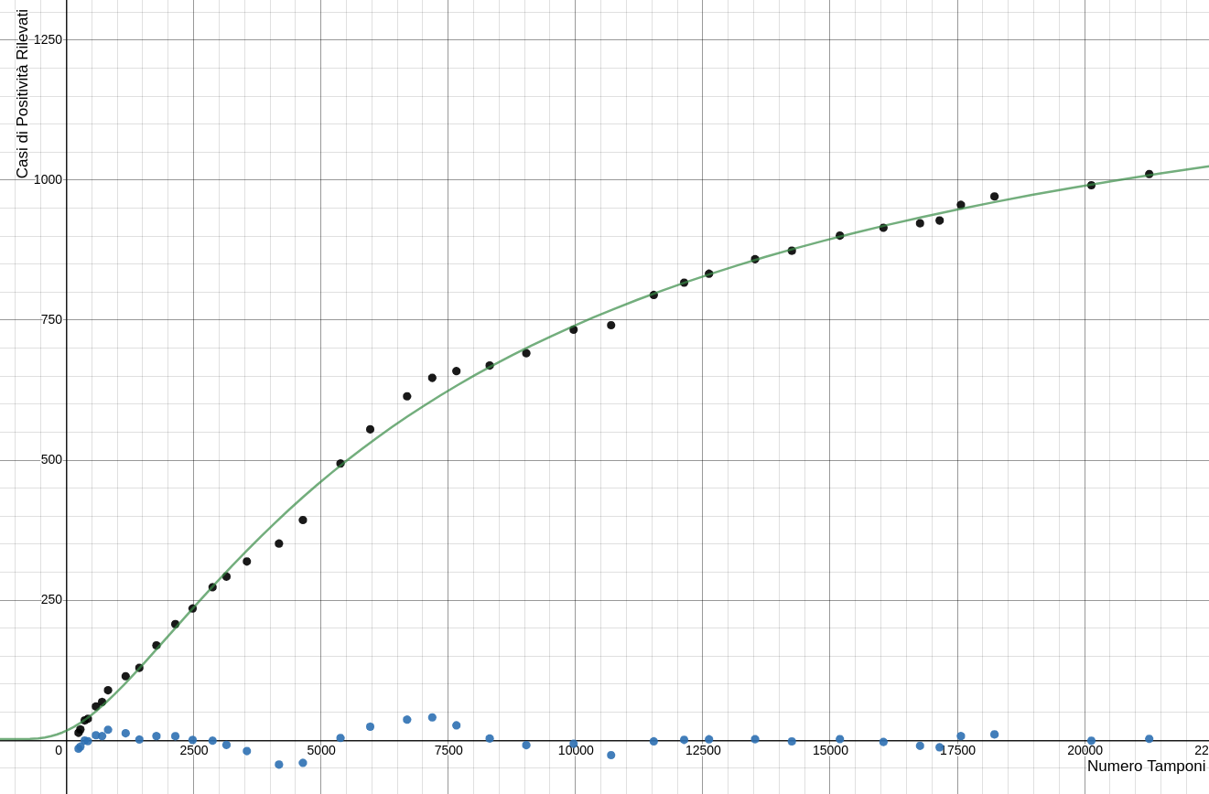The width and height of the screenshot is (1209, 794).
Task: Select the 750 y-axis tick label
Action: pos(51,319)
